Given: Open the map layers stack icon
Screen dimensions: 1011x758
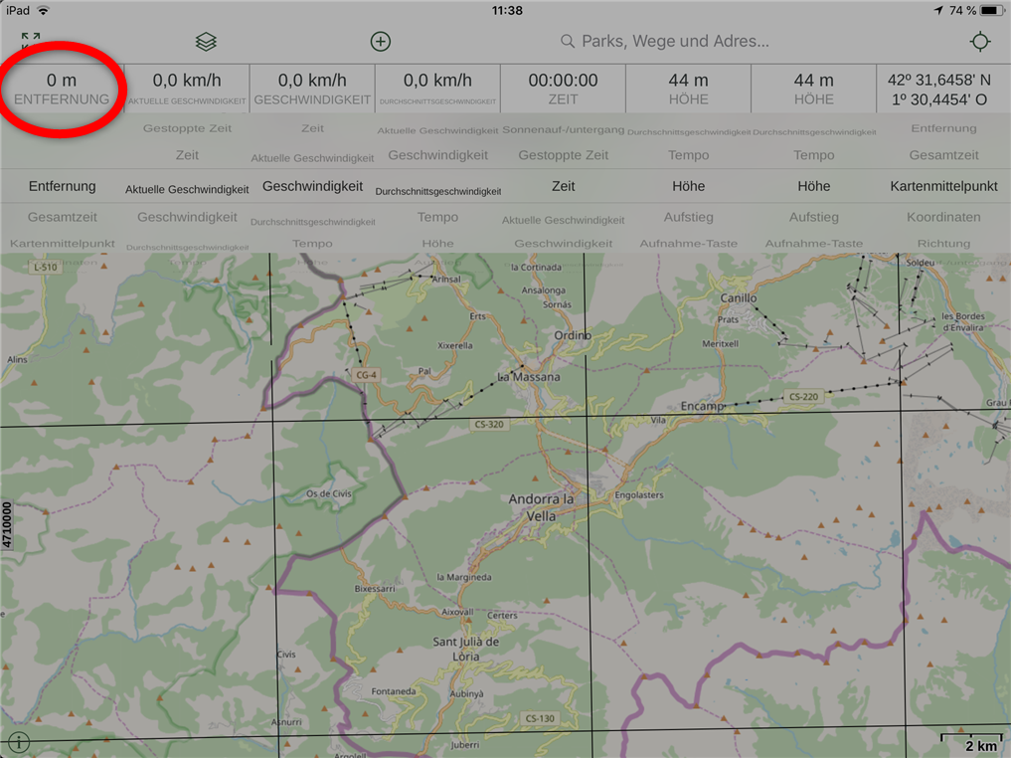Looking at the screenshot, I should point(206,41).
